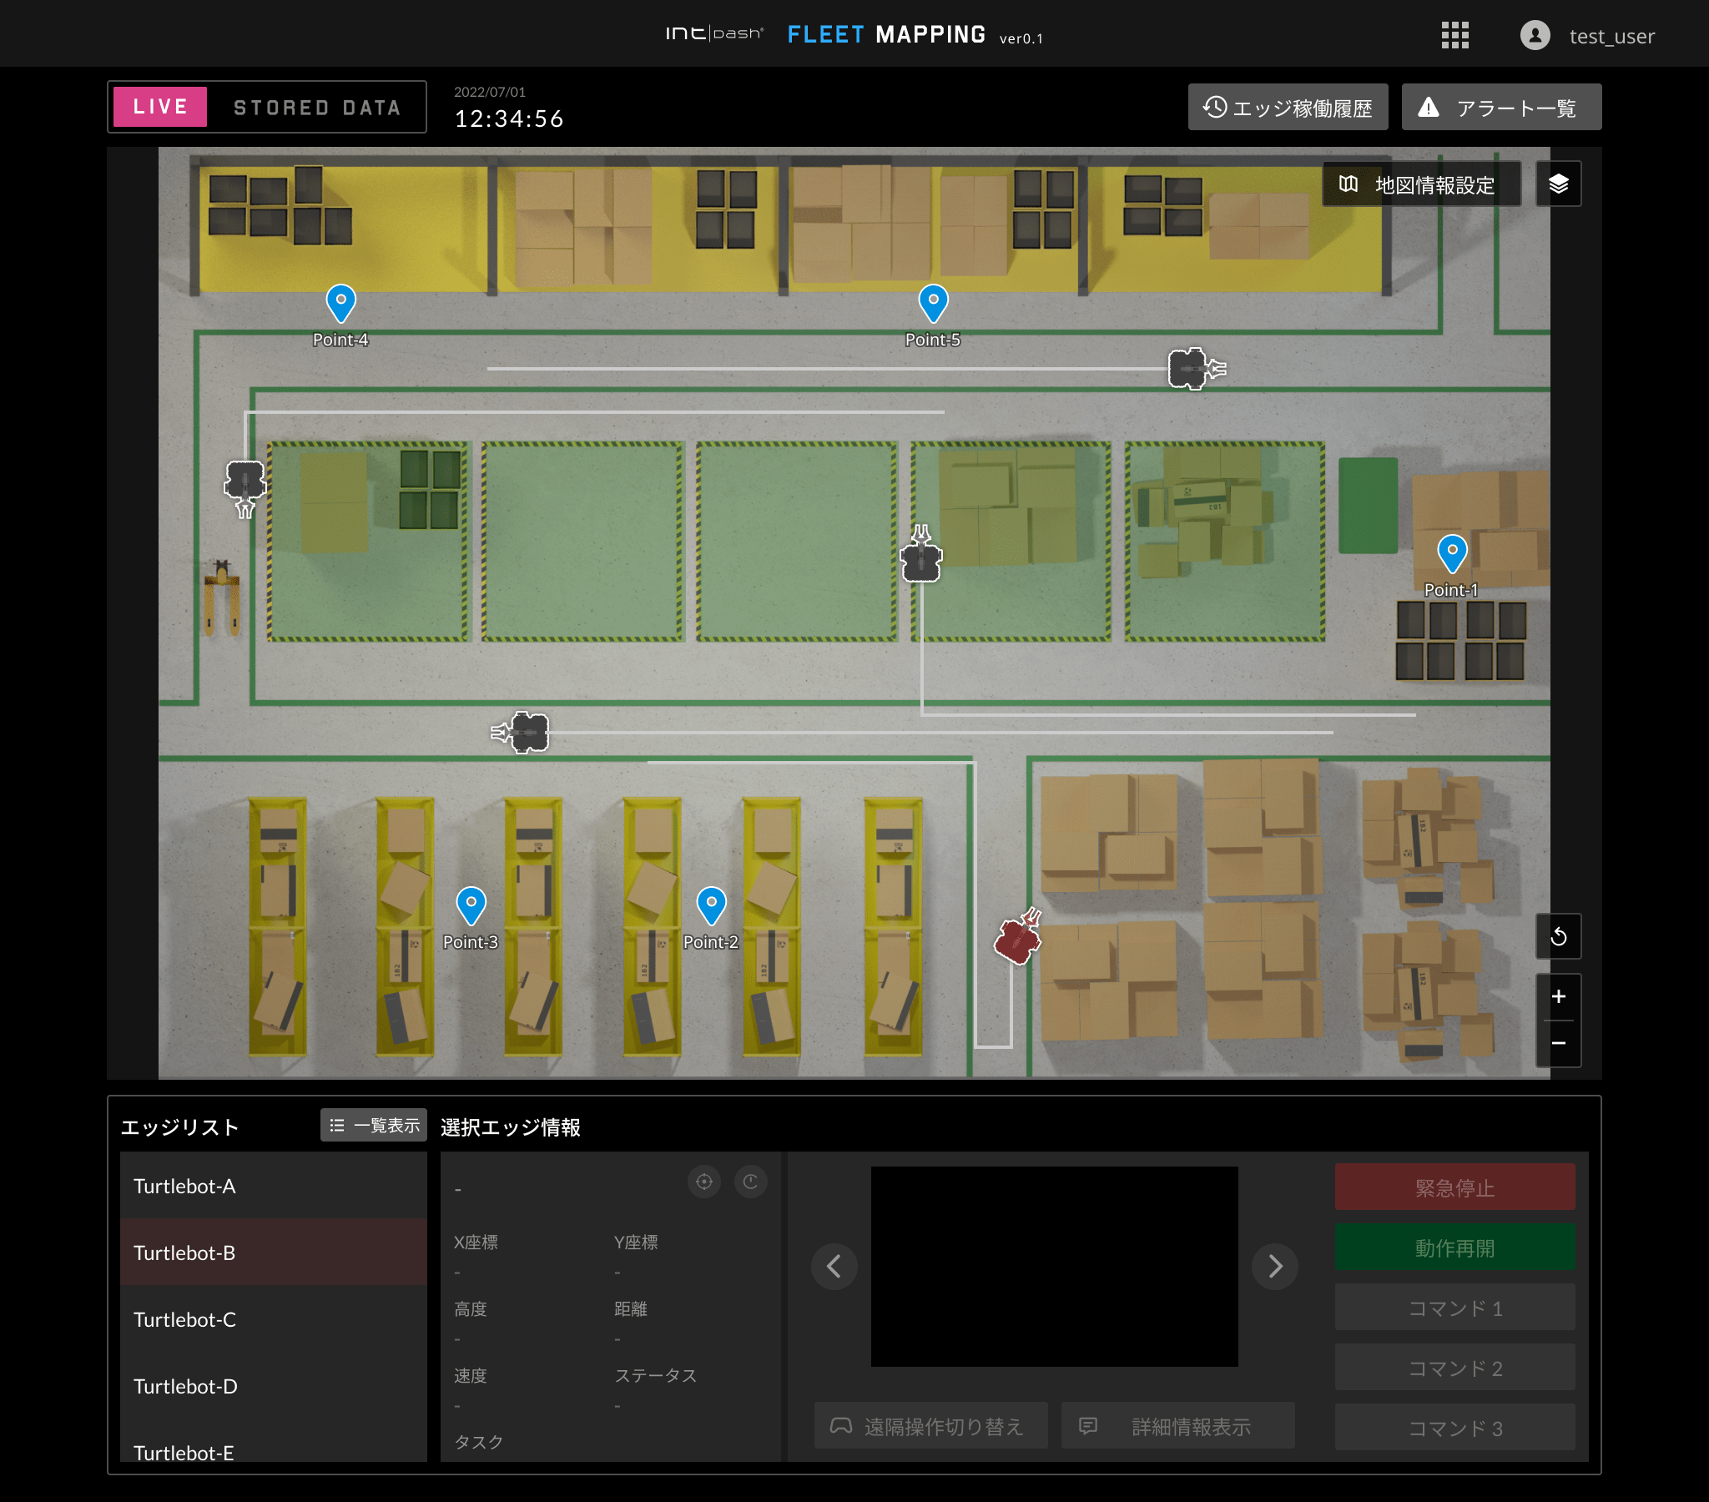1709x1502 pixels.
Task: Switch to LIVE mode
Action: coord(160,107)
